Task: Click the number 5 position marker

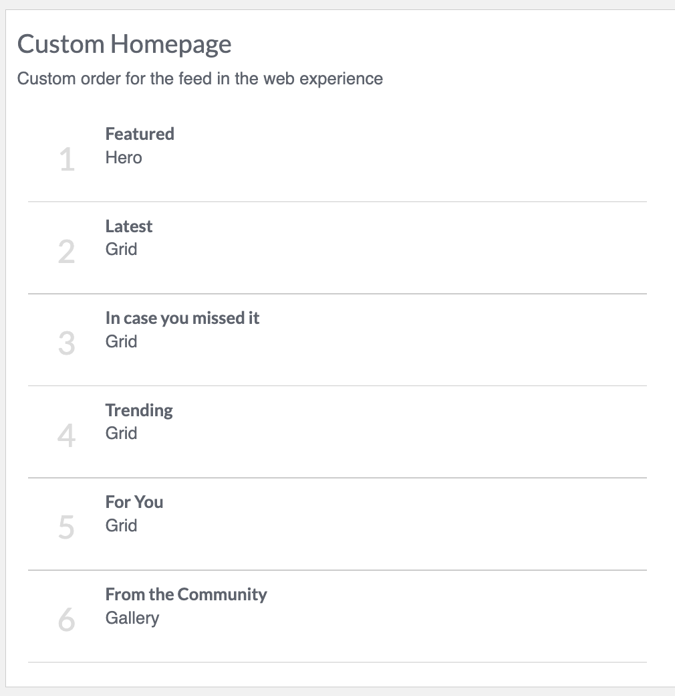Action: pos(66,527)
